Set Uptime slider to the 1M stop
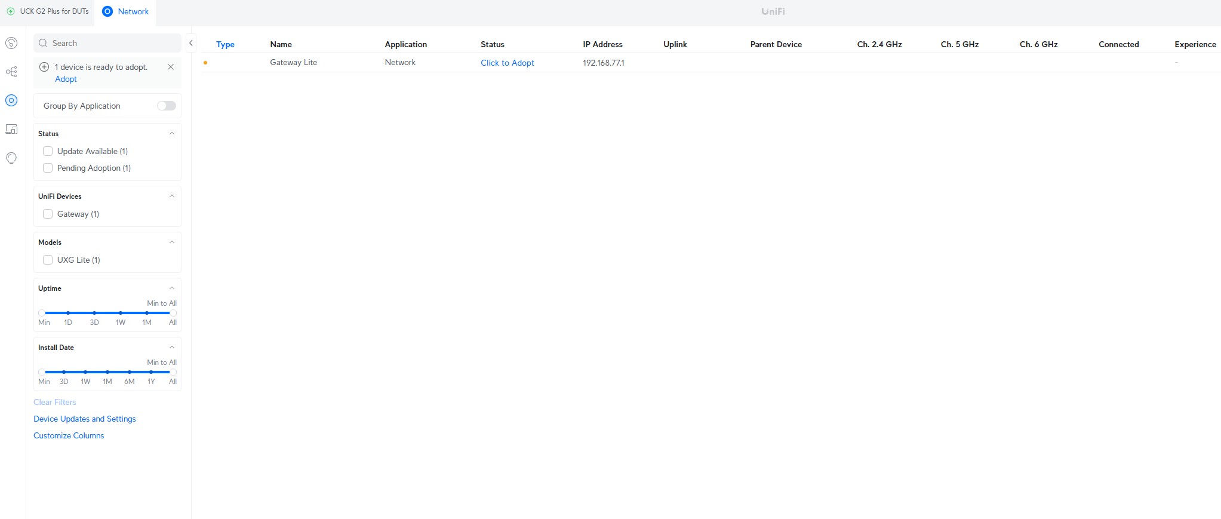Screen dimensions: 1221x519 147,313
